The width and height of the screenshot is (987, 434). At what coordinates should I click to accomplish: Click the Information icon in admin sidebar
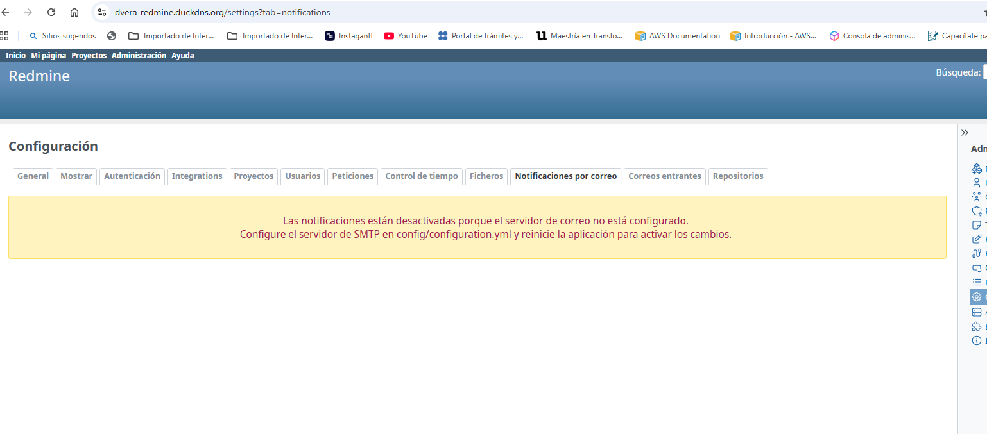pyautogui.click(x=976, y=340)
